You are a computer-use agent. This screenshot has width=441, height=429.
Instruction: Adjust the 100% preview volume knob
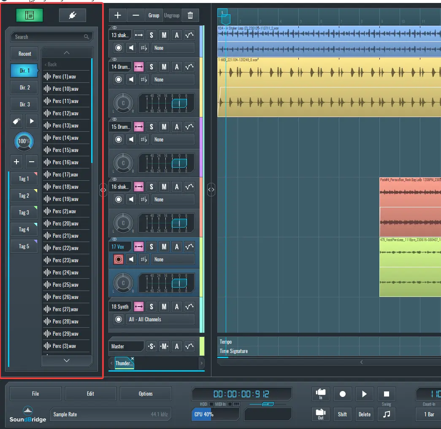[x=24, y=141]
